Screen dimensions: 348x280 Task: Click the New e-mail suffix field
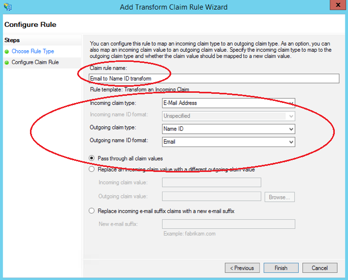pyautogui.click(x=229, y=224)
